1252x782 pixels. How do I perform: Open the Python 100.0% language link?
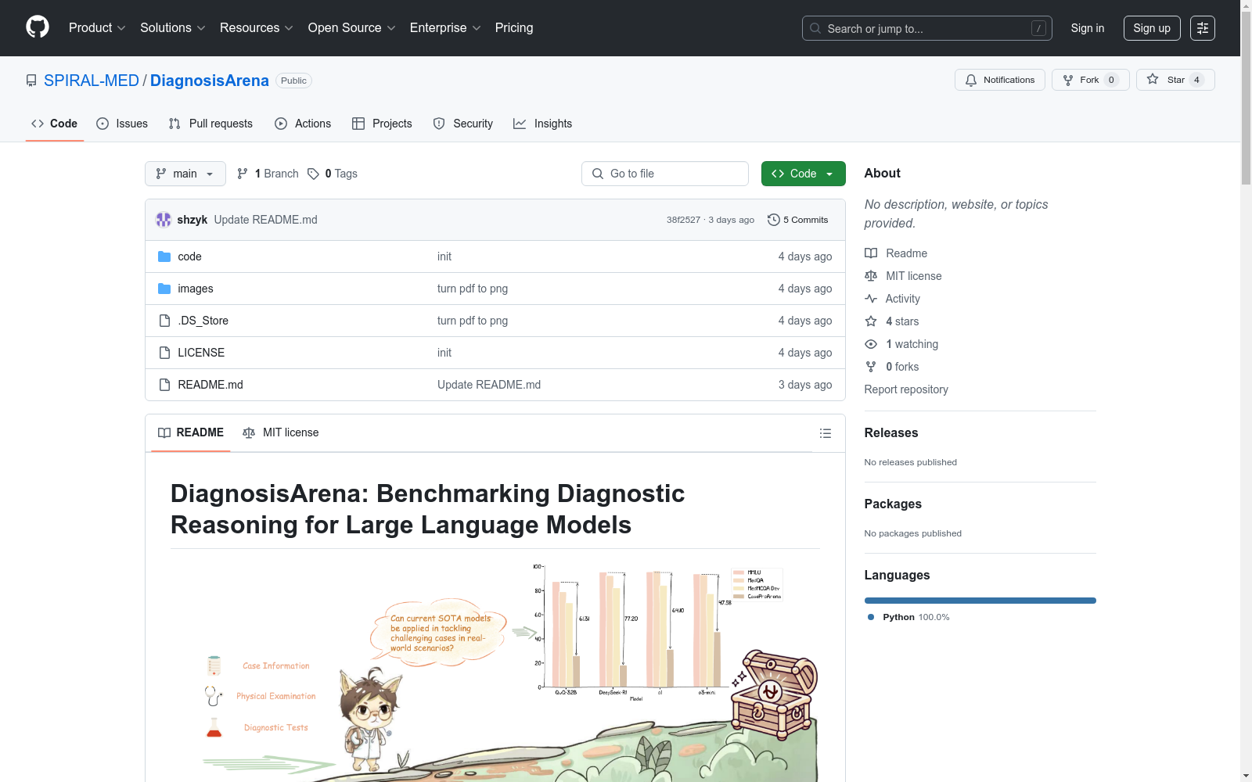pos(908,617)
